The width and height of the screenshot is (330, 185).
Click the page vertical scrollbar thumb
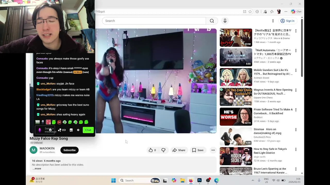[302, 48]
